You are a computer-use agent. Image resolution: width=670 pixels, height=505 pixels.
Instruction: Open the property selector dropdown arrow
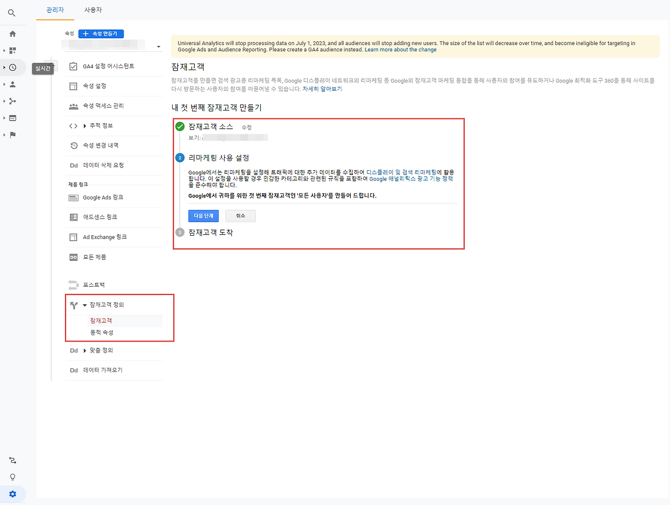click(x=158, y=46)
